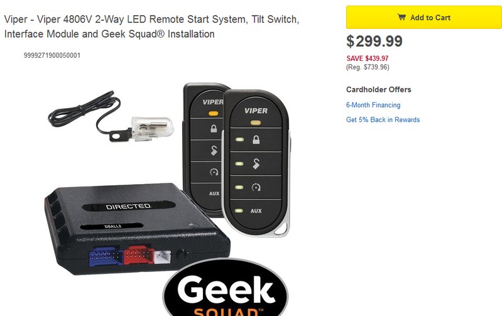Open Get 5% Back in Rewards link
The width and height of the screenshot is (502, 316).
383,120
